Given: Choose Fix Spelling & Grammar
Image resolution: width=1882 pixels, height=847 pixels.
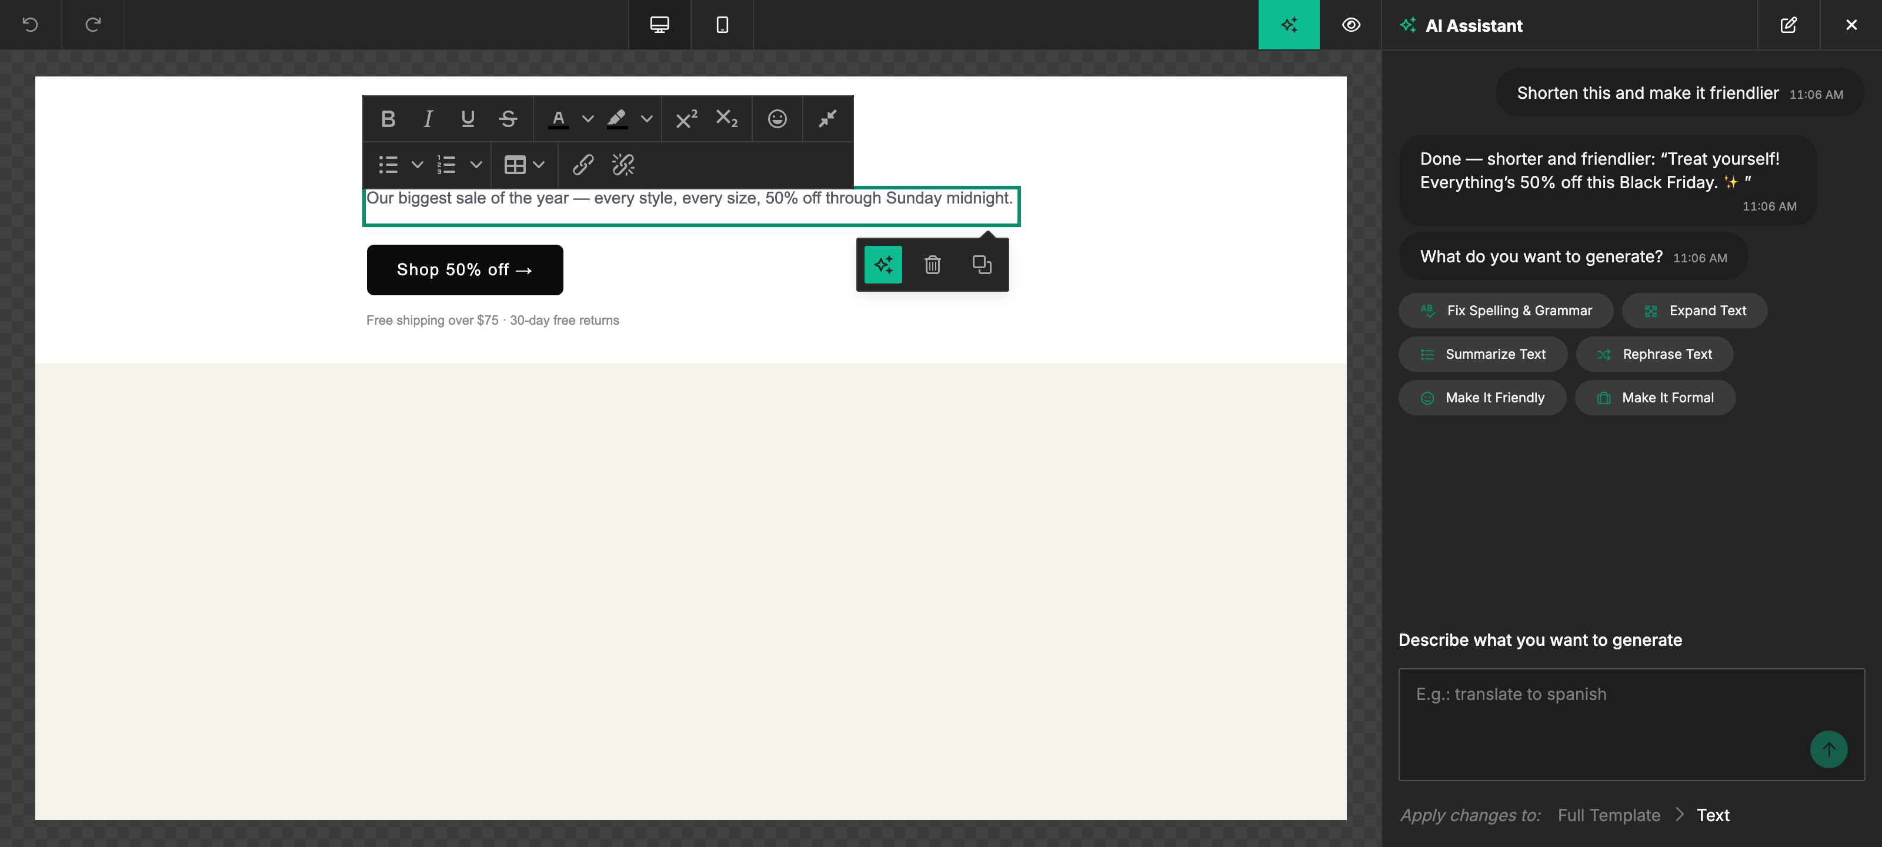Looking at the screenshot, I should pyautogui.click(x=1506, y=311).
